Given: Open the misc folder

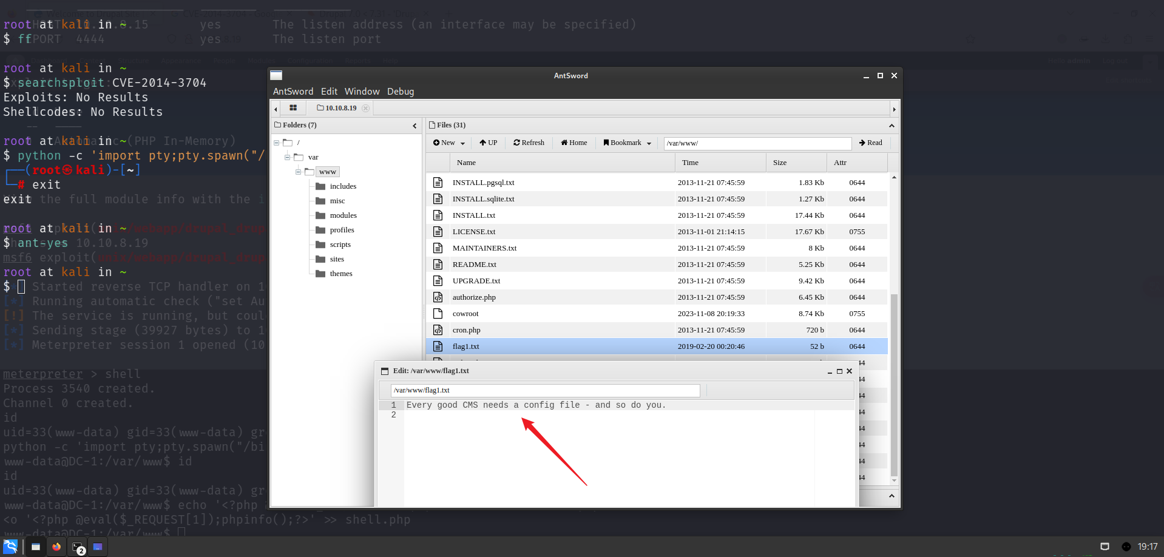Looking at the screenshot, I should (x=337, y=201).
